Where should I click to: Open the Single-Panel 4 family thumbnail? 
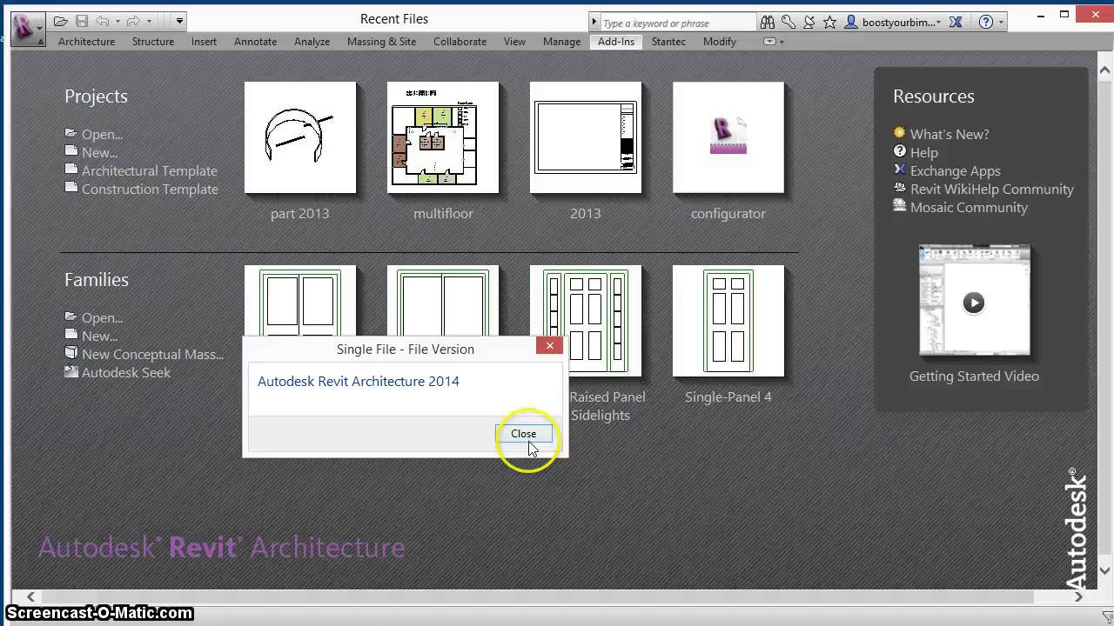(x=728, y=321)
